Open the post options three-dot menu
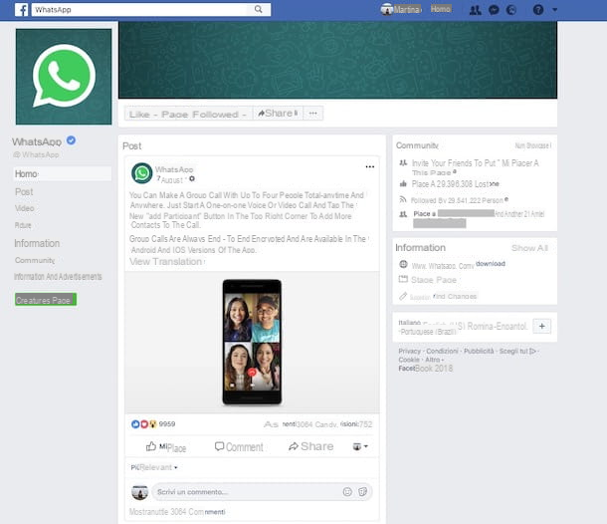The width and height of the screenshot is (607, 524). click(x=370, y=166)
